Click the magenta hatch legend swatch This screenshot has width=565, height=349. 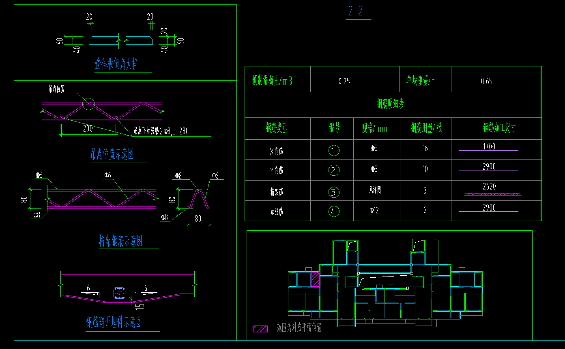(x=260, y=329)
